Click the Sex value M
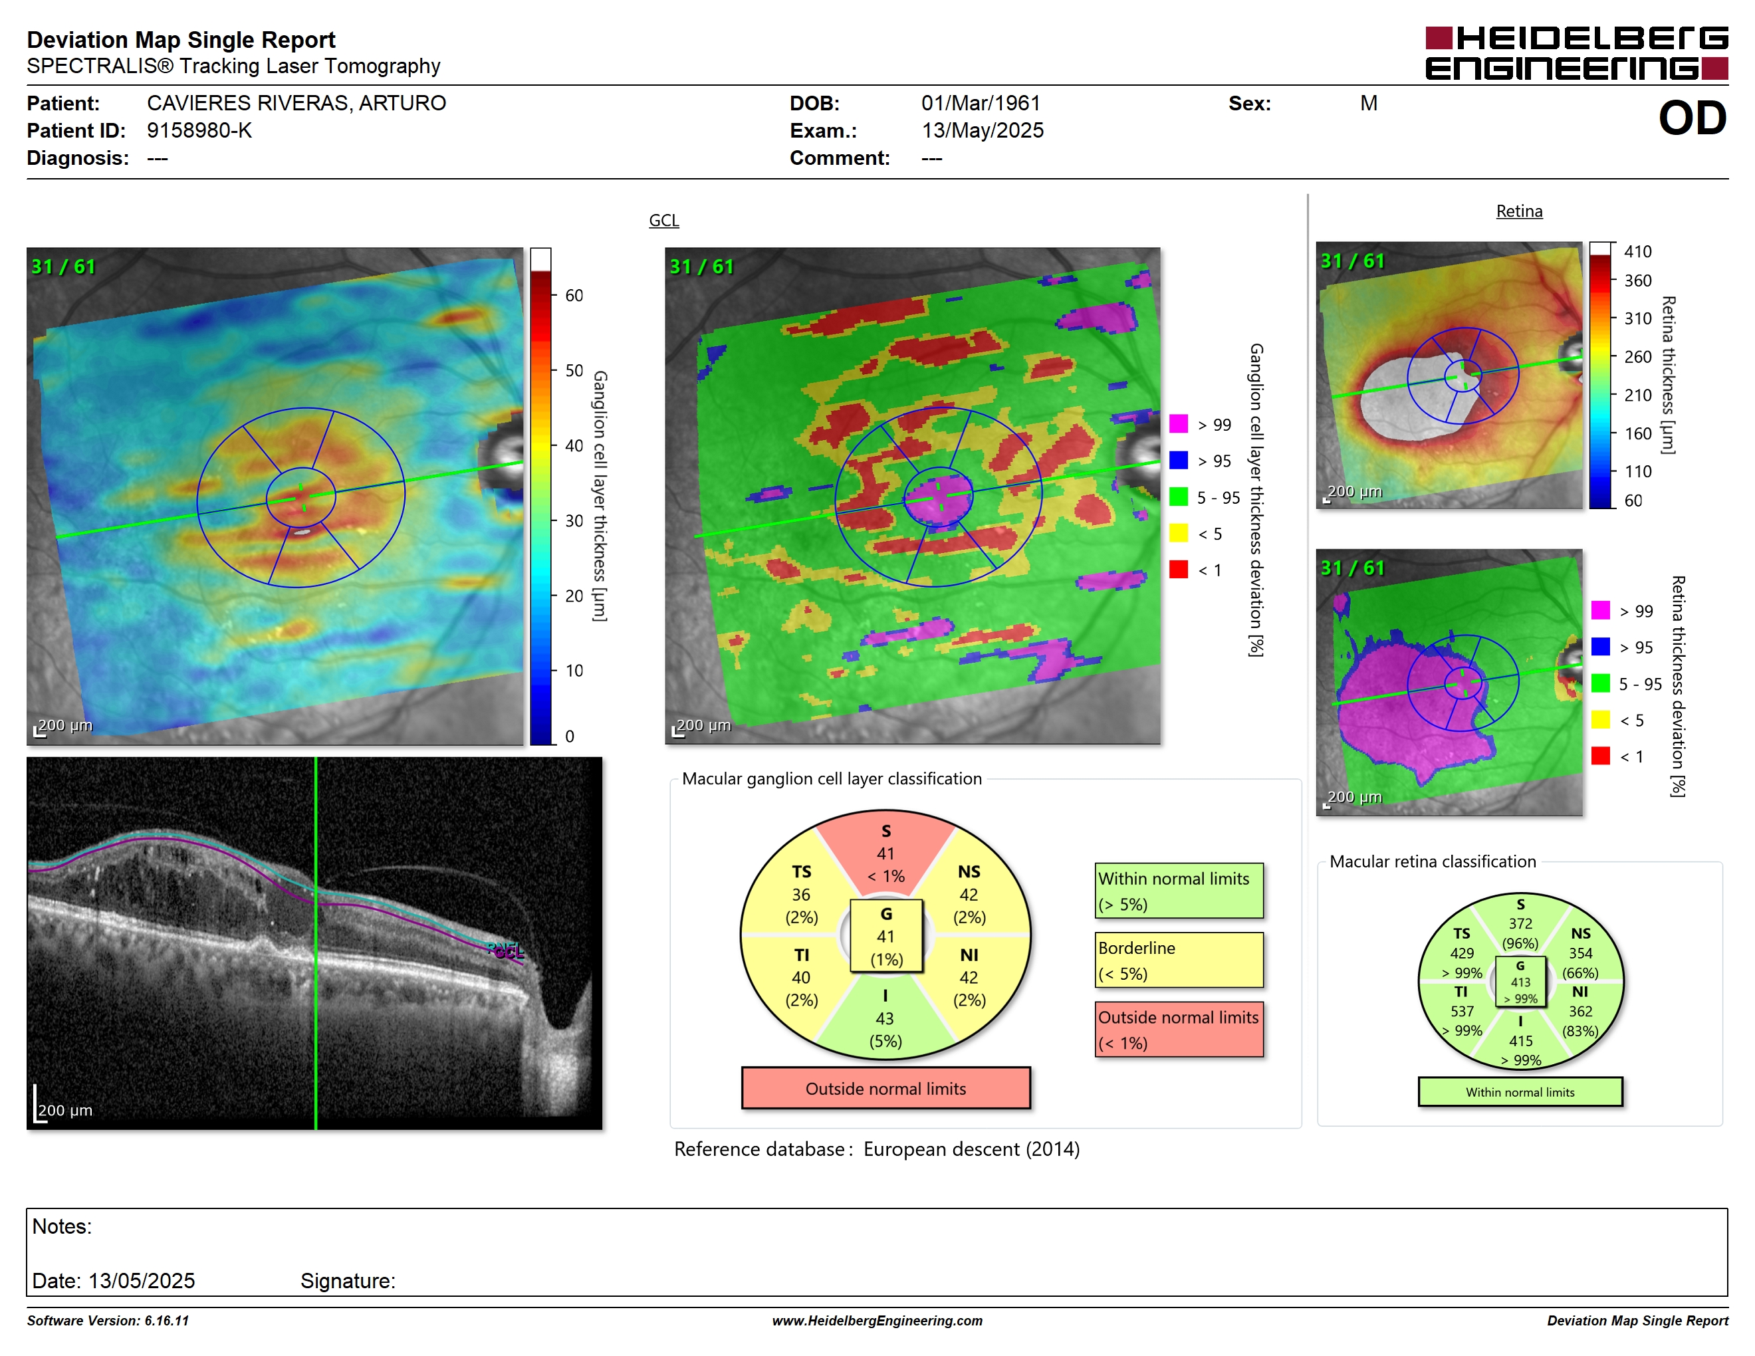The height and width of the screenshot is (1356, 1755). [1369, 103]
